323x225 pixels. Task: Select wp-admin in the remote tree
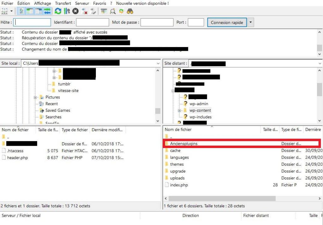click(199, 104)
